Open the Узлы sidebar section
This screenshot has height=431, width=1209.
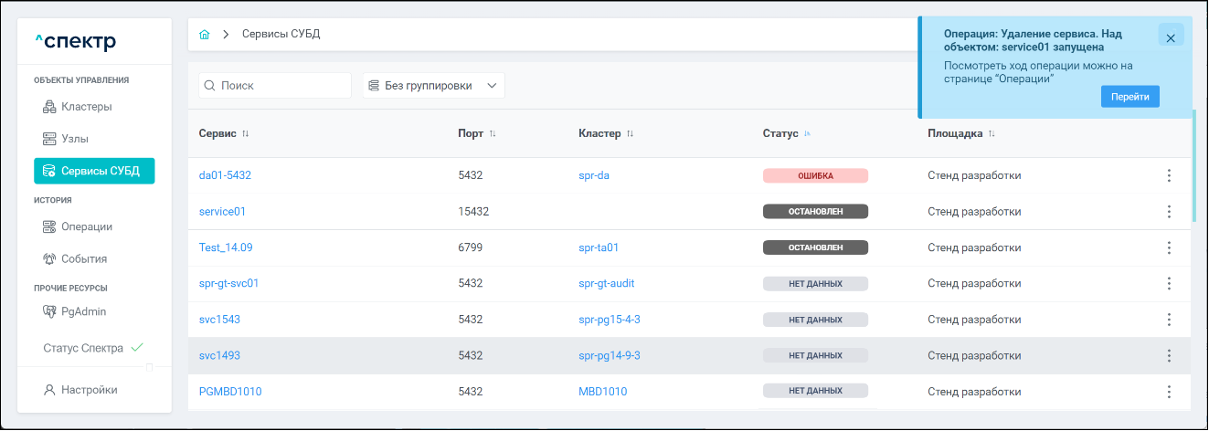click(80, 139)
